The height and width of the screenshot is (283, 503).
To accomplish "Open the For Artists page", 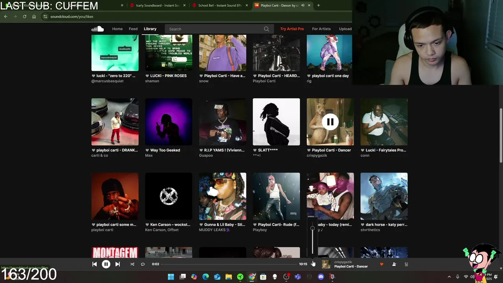I will [x=321, y=29].
